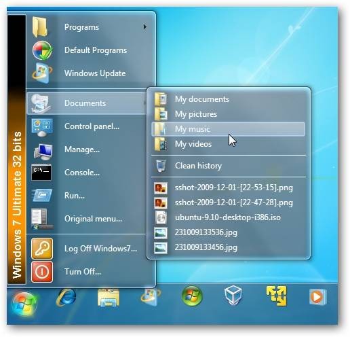The height and width of the screenshot is (337, 350).
Task: Click the yellow arrows taskbar icon
Action: [x=276, y=296]
